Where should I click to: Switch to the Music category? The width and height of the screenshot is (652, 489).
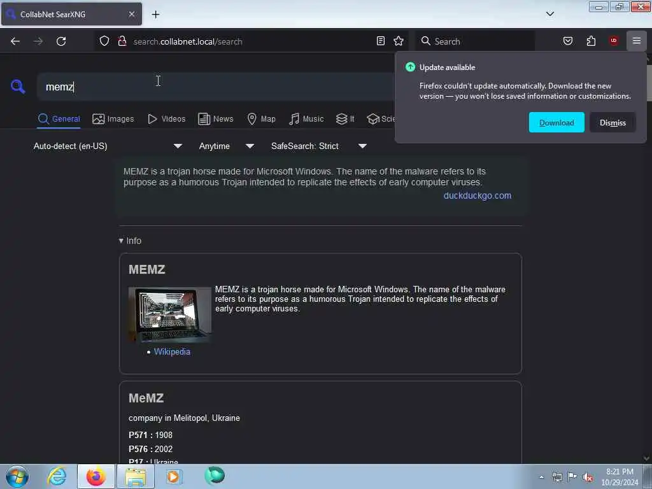point(306,119)
